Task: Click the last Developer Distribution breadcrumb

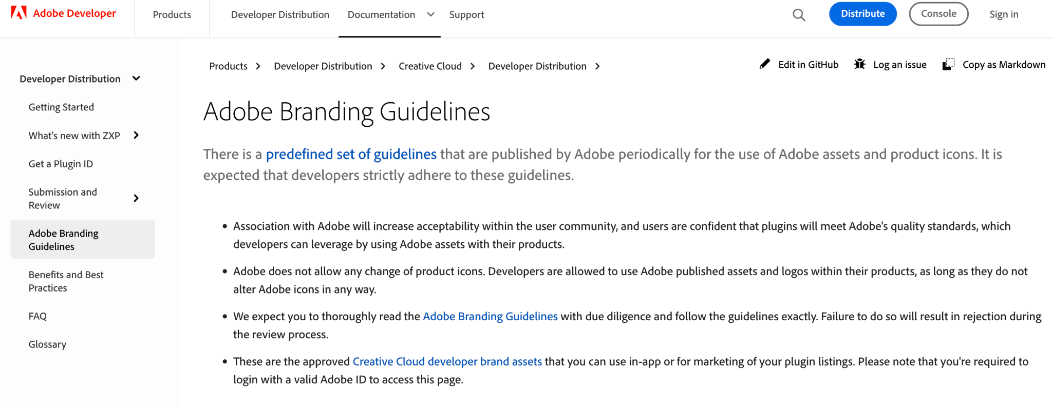Action: coord(537,66)
